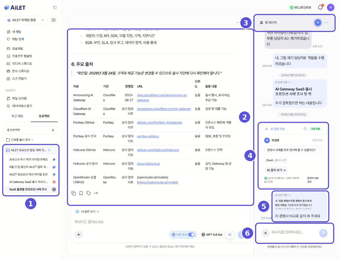
Task: Toggle the AI에 전달했어요 checkbox
Action: 266,178
